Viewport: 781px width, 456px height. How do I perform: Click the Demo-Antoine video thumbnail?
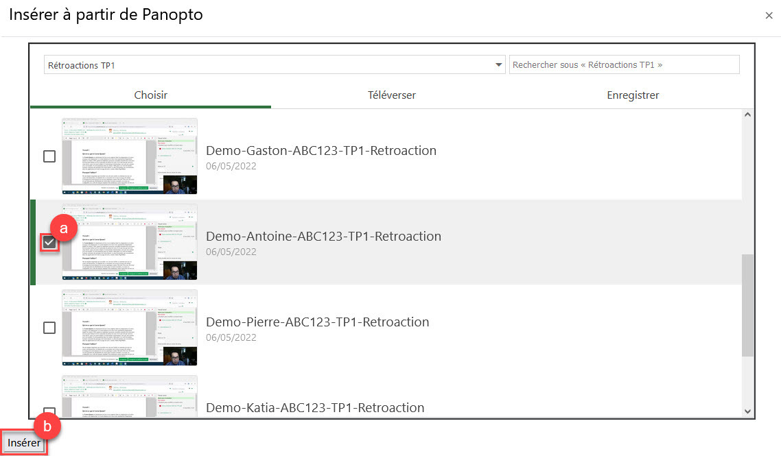tap(130, 242)
